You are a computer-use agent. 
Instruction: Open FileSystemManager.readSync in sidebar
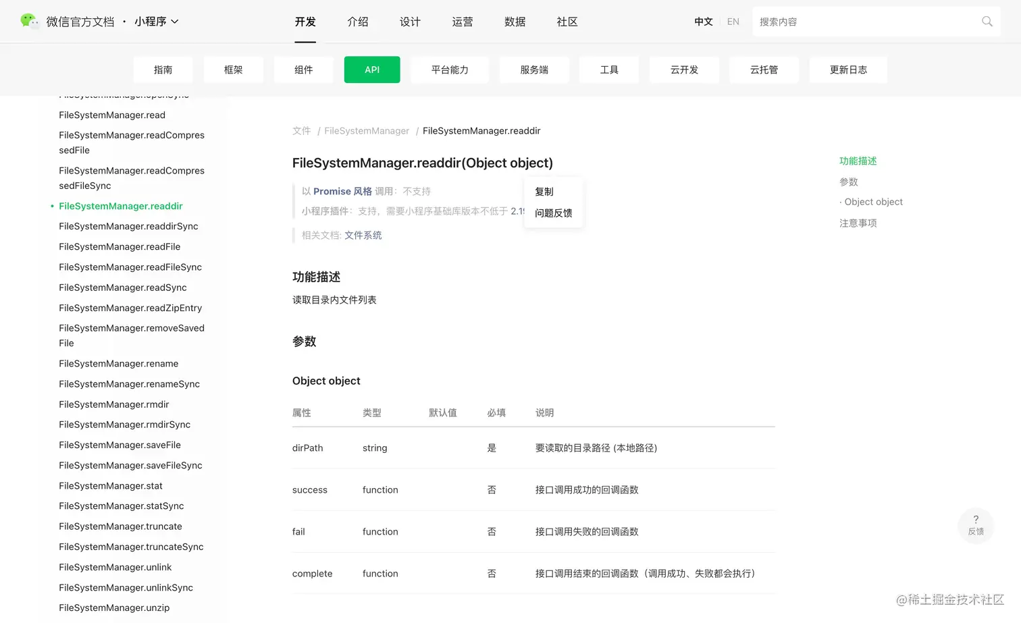(x=123, y=288)
